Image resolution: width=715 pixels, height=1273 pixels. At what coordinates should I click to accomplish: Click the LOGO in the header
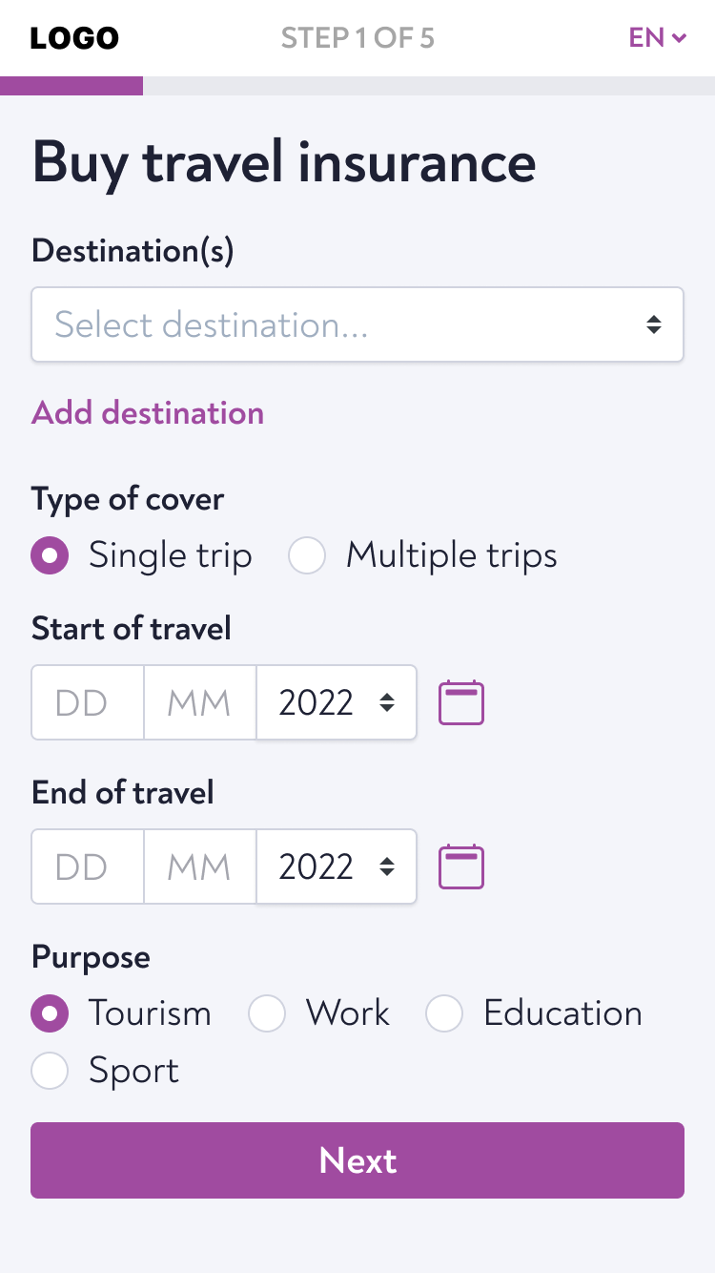74,38
